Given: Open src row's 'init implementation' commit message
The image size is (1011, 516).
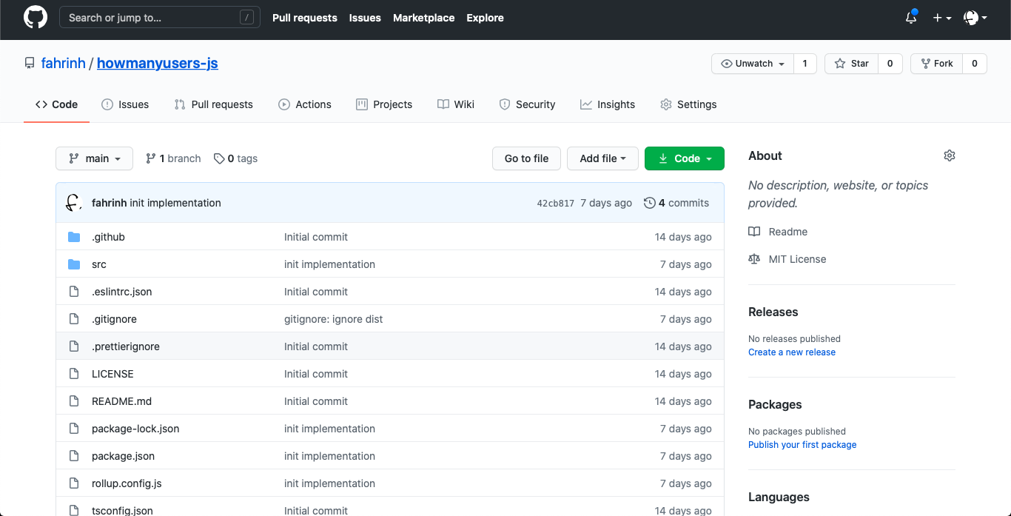Looking at the screenshot, I should pos(329,264).
